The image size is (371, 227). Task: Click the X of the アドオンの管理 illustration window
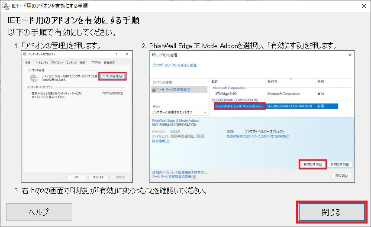tap(350, 55)
